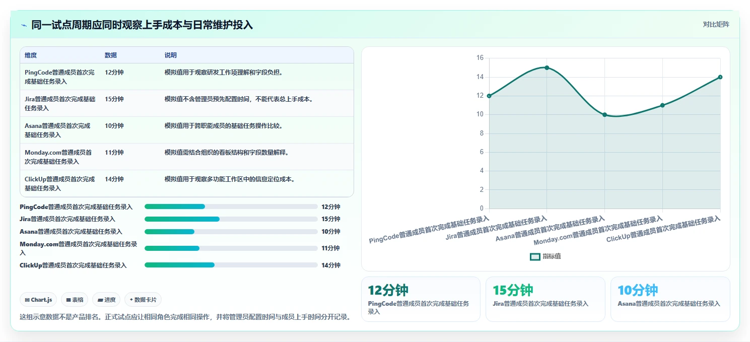
Task: Click the description mentioning 跨职能成员
Action: click(224, 125)
